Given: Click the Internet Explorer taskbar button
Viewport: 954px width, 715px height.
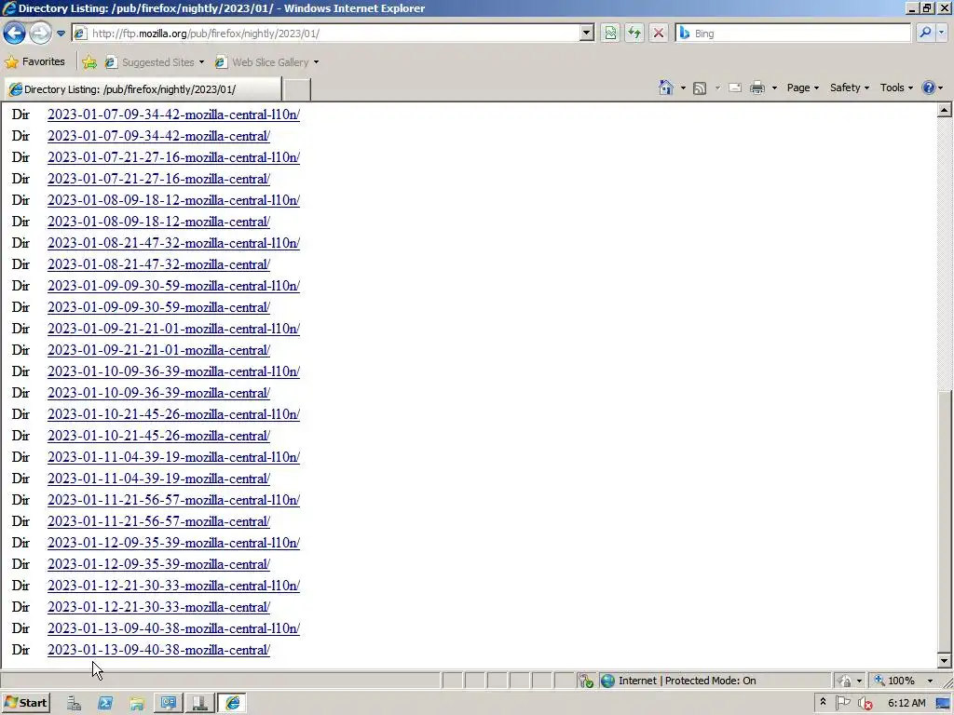Looking at the screenshot, I should coord(233,703).
